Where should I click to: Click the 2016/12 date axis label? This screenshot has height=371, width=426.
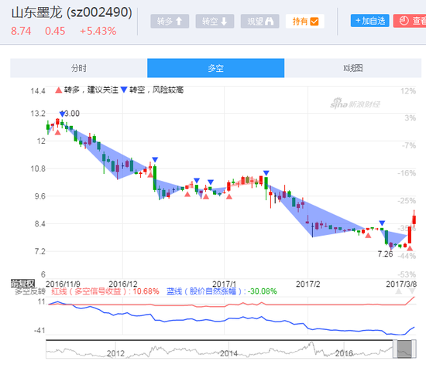[123, 284]
